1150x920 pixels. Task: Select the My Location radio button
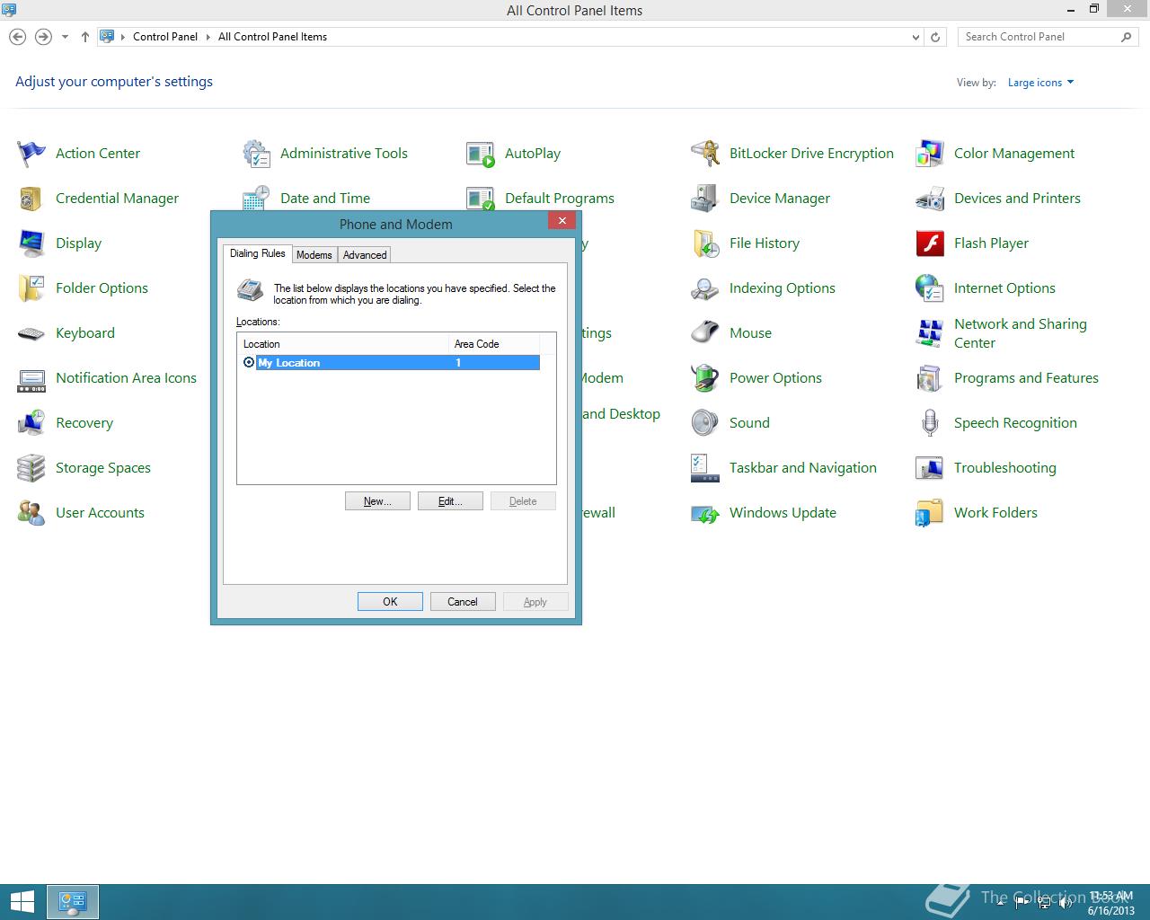249,363
